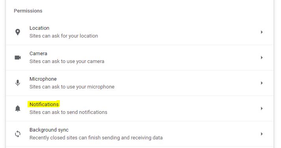Open the Camera permission title
This screenshot has height=148, width=281.
[38, 54]
